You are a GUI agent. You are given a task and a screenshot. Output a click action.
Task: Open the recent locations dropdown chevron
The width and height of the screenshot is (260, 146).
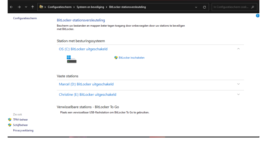26,7
